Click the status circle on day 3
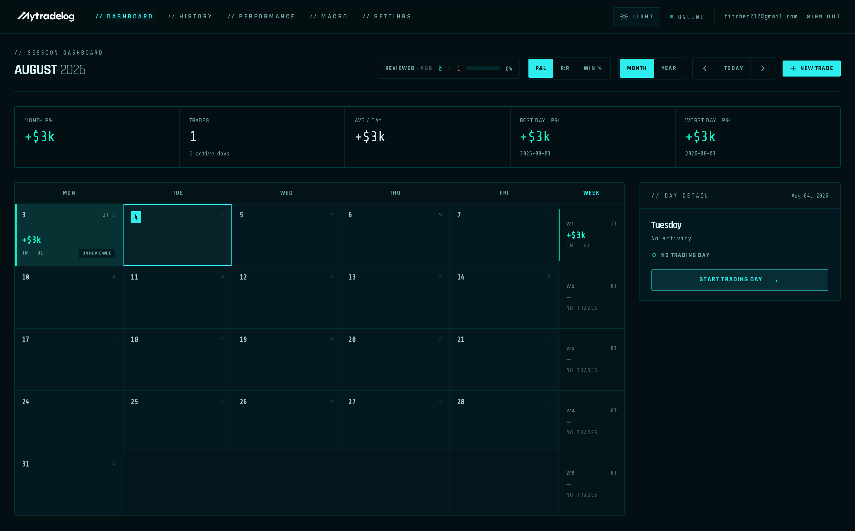The image size is (855, 531). coord(114,215)
